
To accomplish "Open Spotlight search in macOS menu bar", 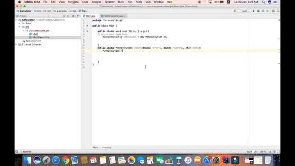I will (x=263, y=2).
